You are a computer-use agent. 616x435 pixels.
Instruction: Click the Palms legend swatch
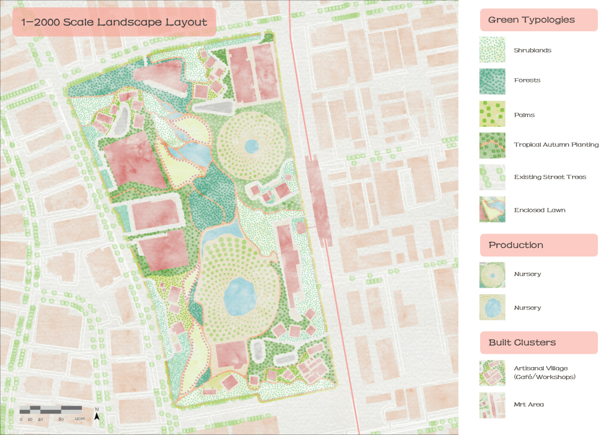492,114
